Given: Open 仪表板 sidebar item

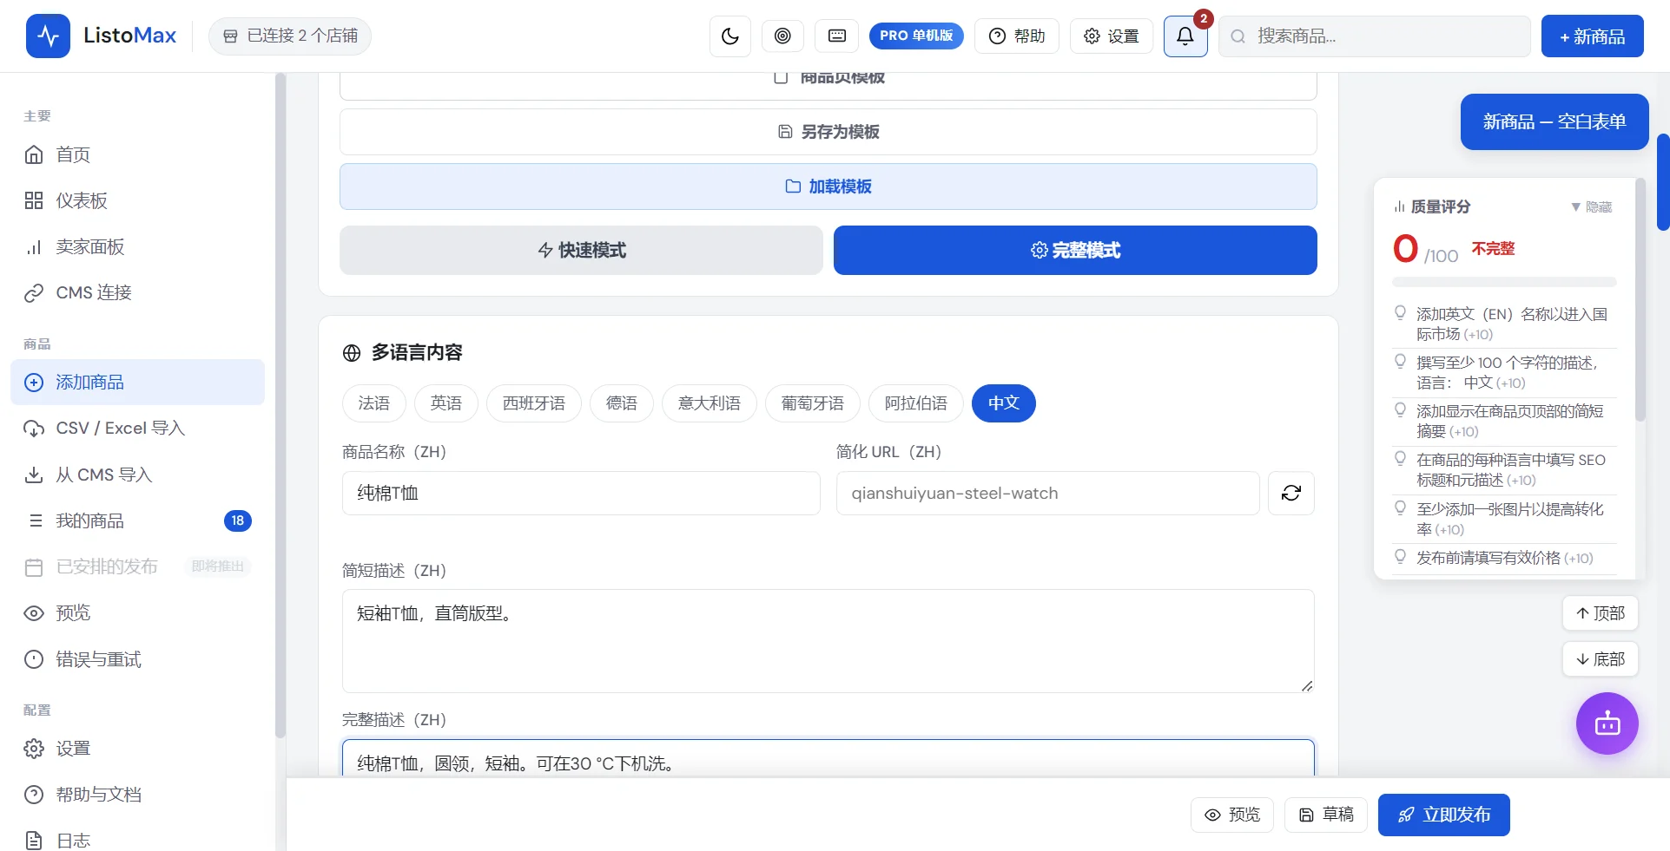Looking at the screenshot, I should pyautogui.click(x=137, y=200).
